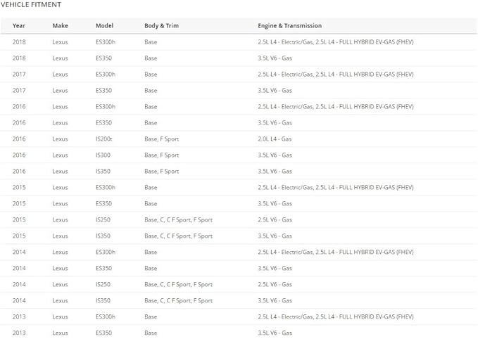478x339 pixels.
Task: Click model 'ES350' in the 2013 row
Action: click(x=103, y=333)
